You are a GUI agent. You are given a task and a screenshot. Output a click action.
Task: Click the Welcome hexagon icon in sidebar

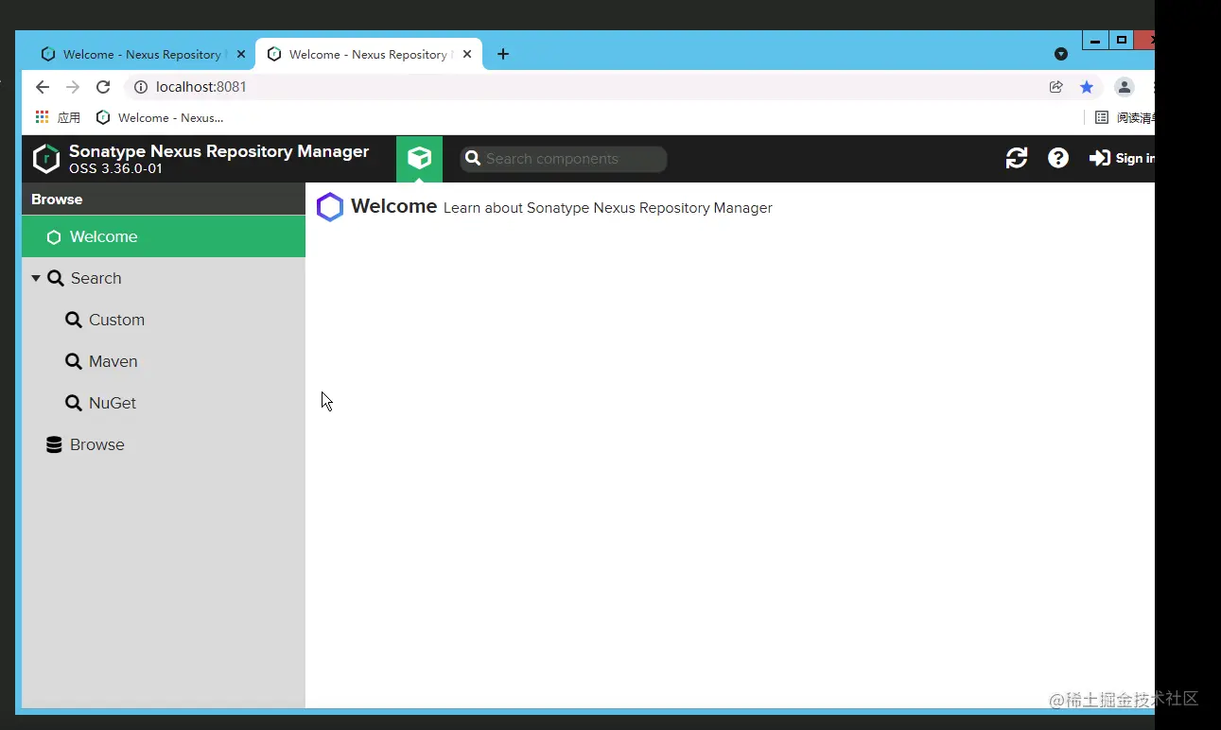54,237
